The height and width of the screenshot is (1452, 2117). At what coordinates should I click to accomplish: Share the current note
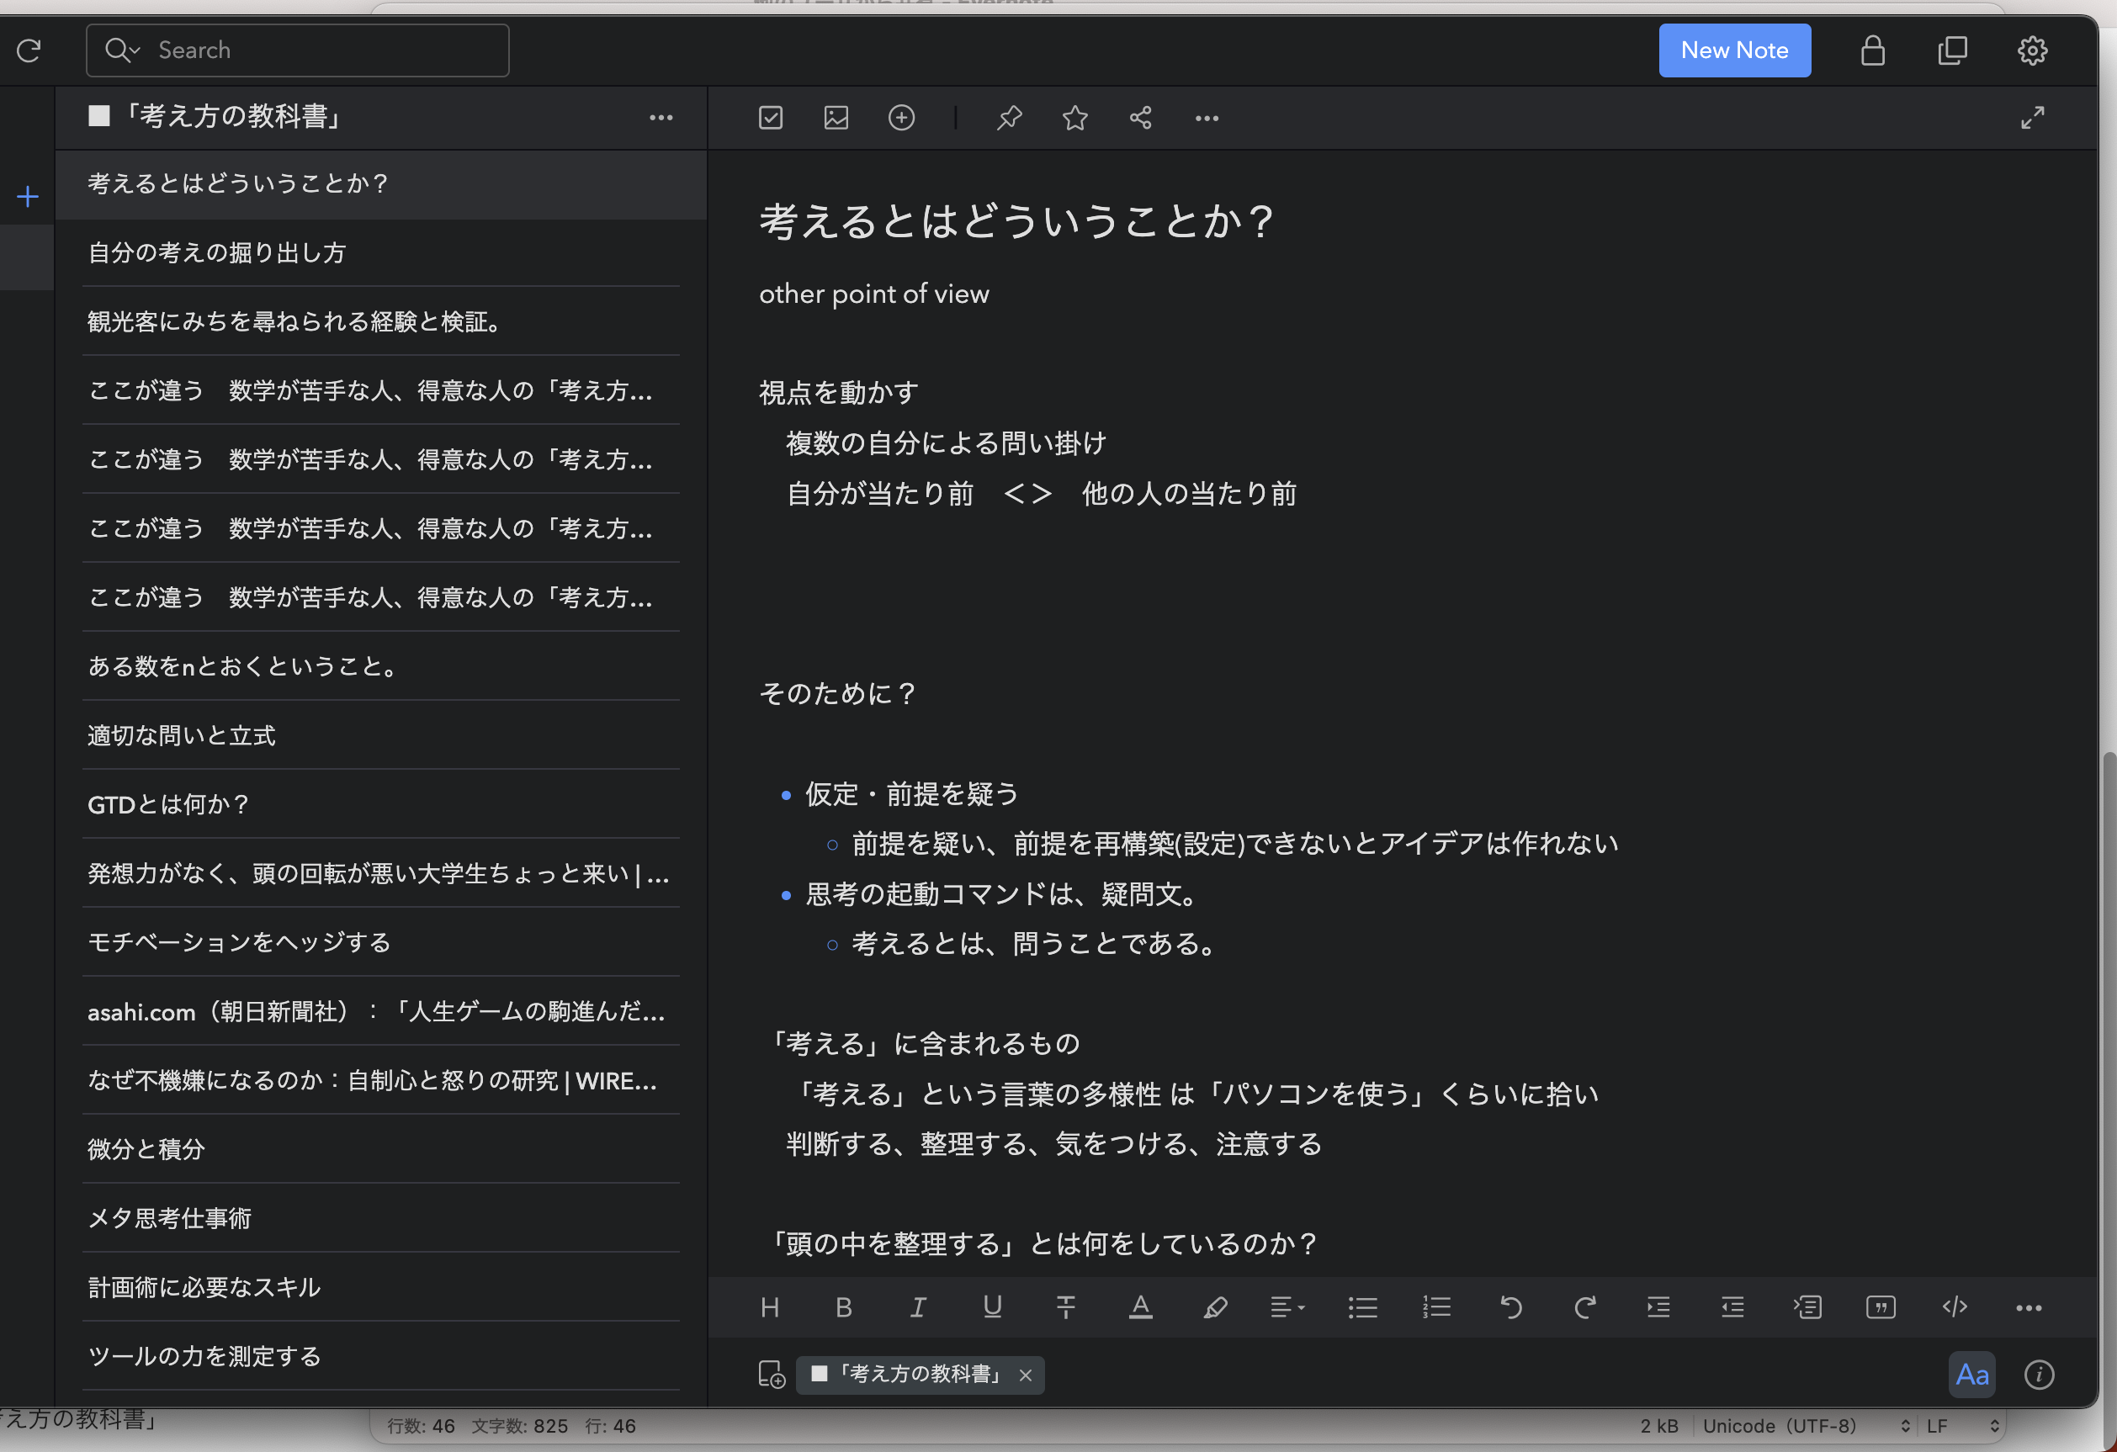click(1139, 118)
